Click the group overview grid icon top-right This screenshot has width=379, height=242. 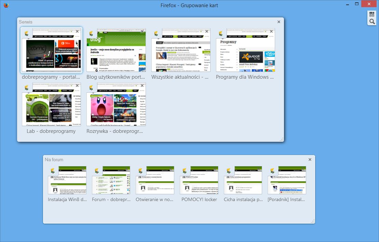point(372,14)
